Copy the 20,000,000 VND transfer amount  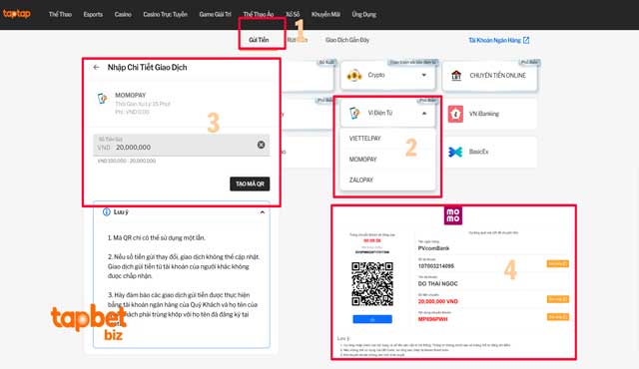pos(557,299)
